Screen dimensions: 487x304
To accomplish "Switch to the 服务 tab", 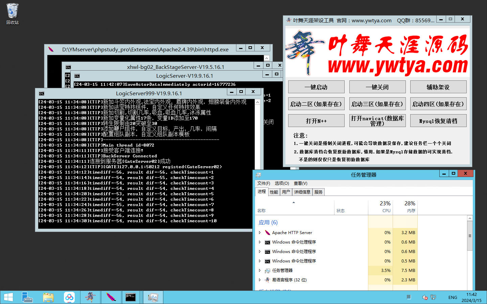I will click(319, 192).
